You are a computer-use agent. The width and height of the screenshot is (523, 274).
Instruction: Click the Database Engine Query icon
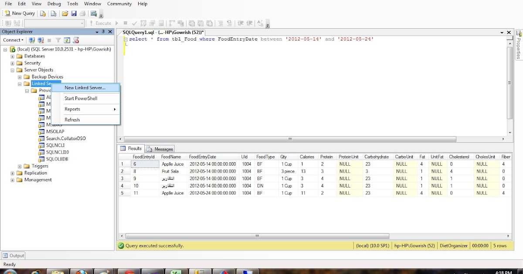(x=43, y=13)
